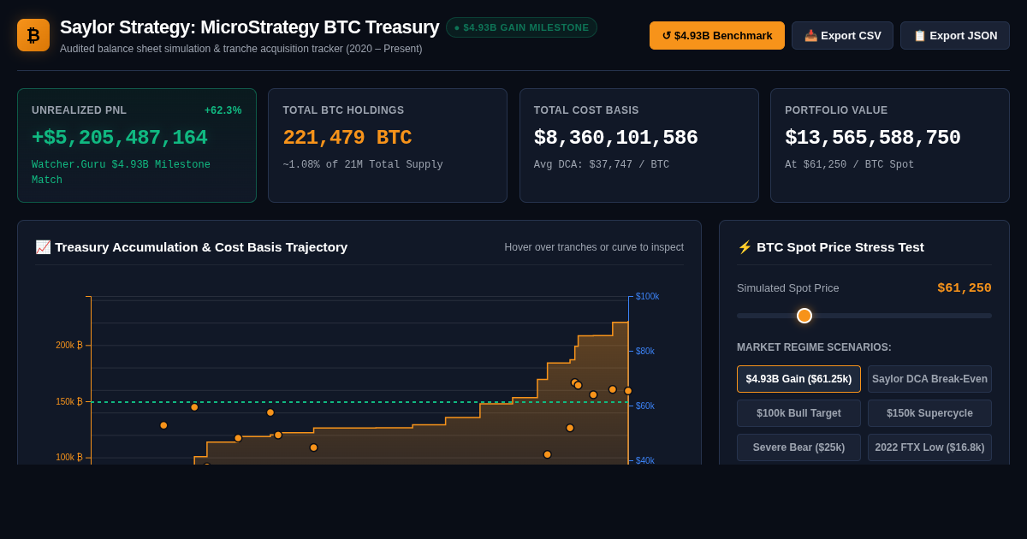Adjust the simulated spot price slider
1027x539 pixels.
coord(804,316)
